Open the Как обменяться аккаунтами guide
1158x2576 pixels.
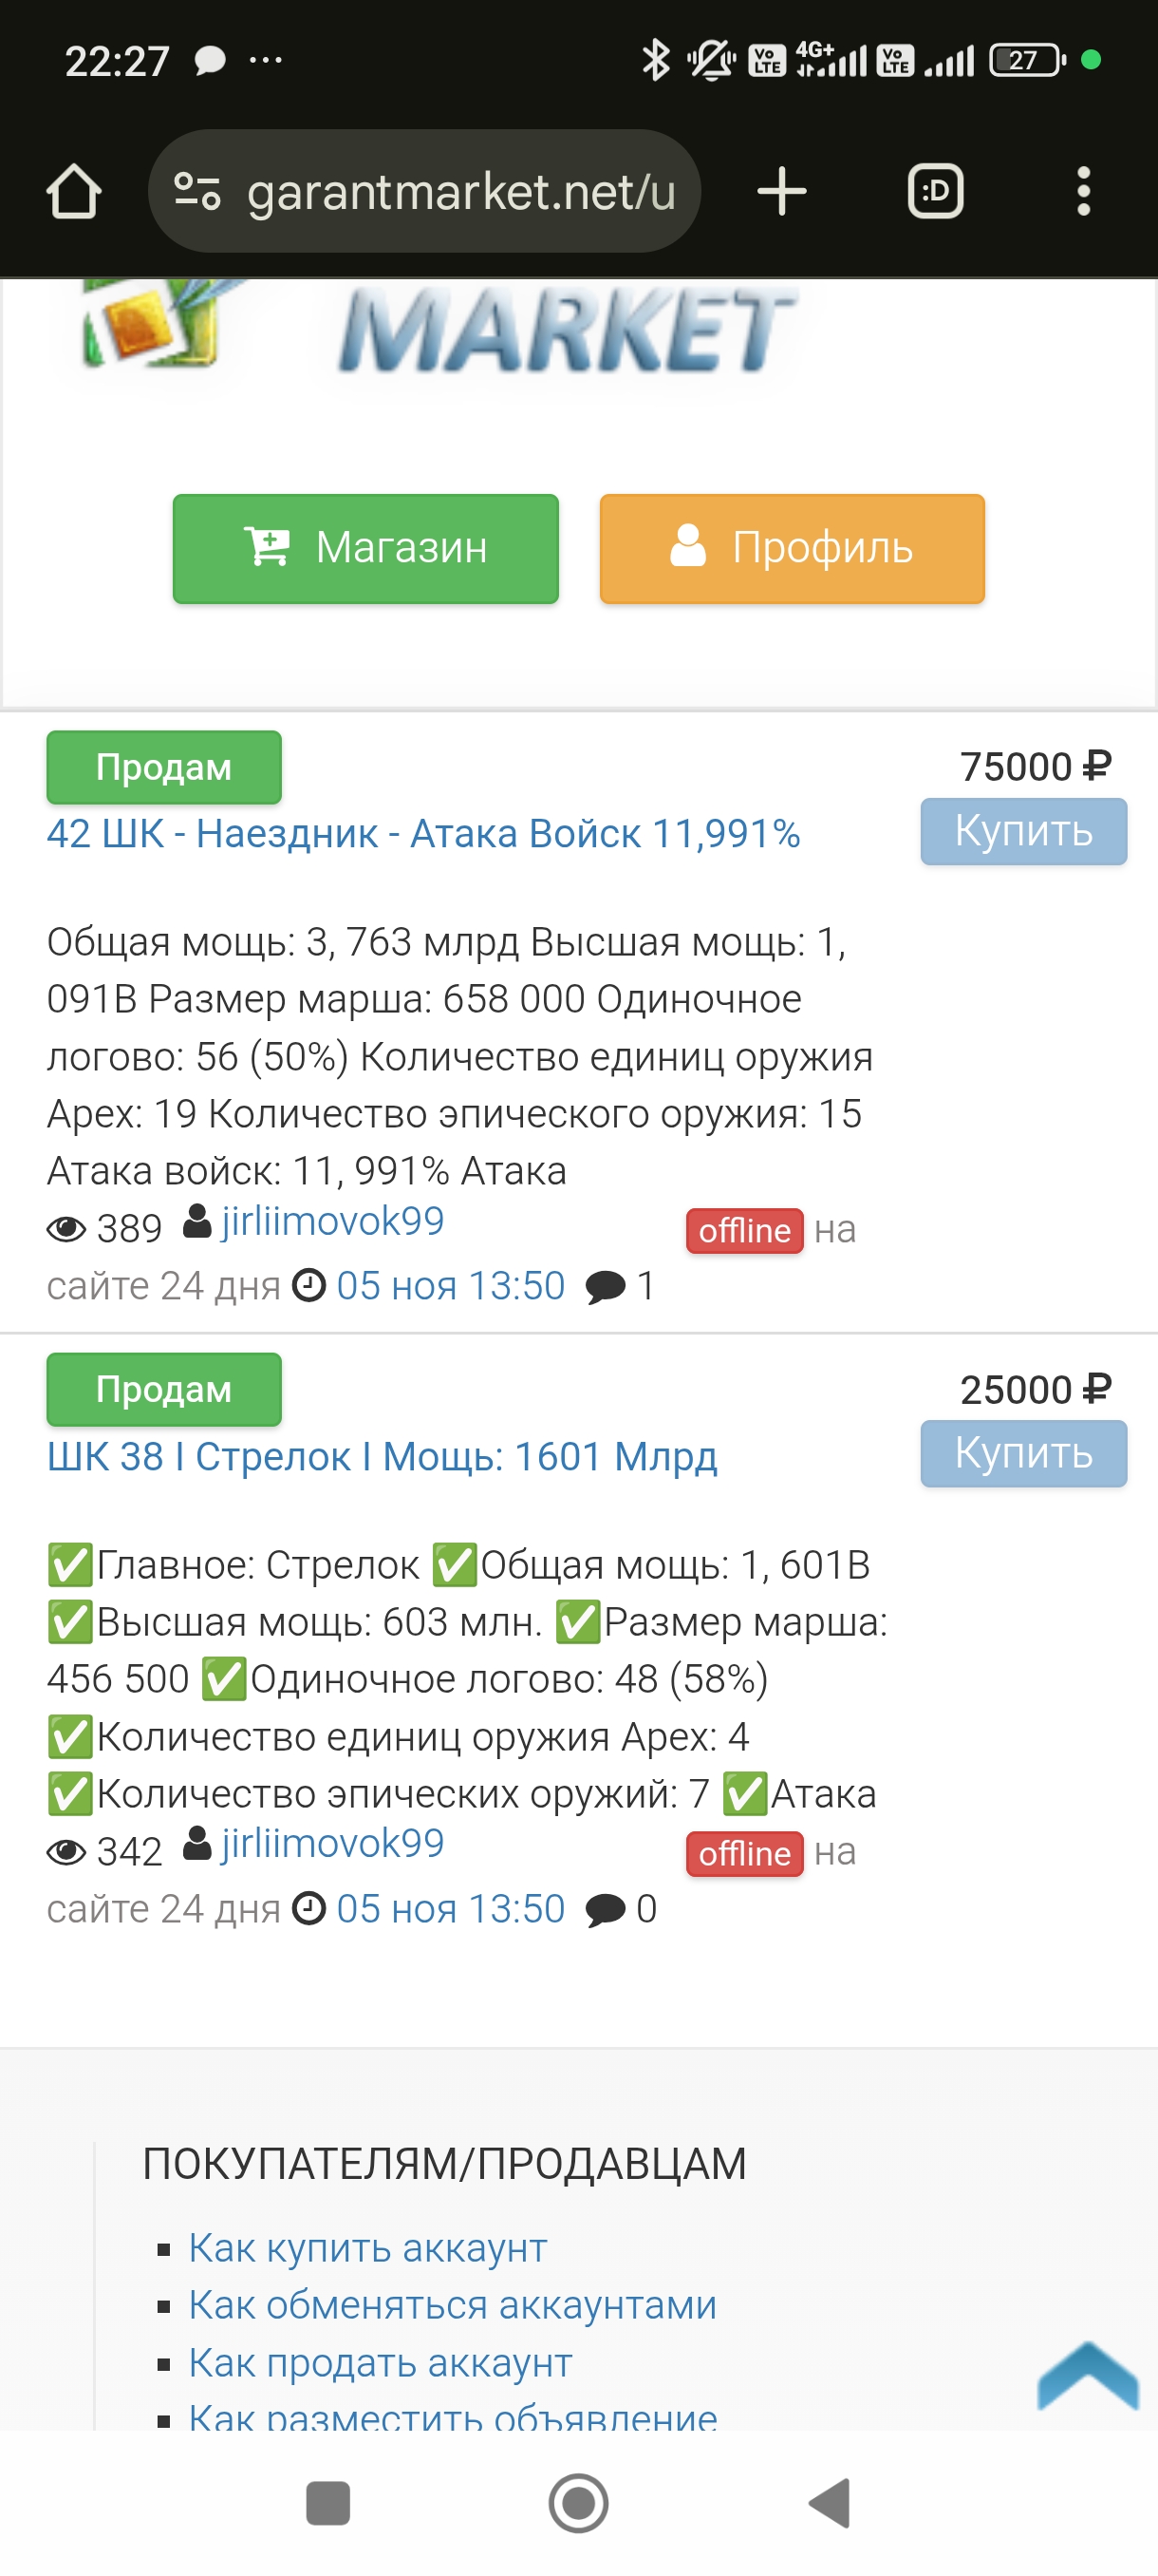pyautogui.click(x=453, y=2305)
